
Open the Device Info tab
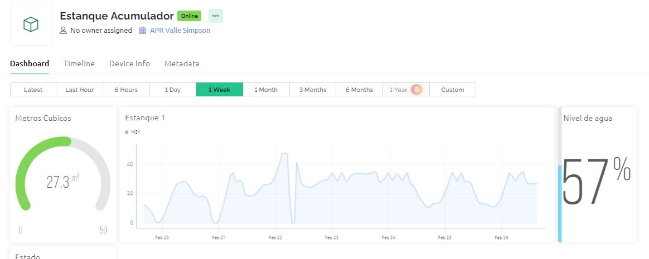point(129,63)
